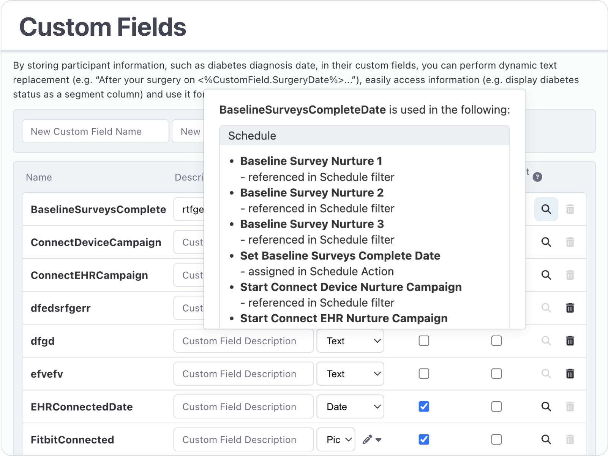Click Start Connect EHR Nurture Campaign entry
Viewport: 608px width, 456px height.
coord(344,318)
